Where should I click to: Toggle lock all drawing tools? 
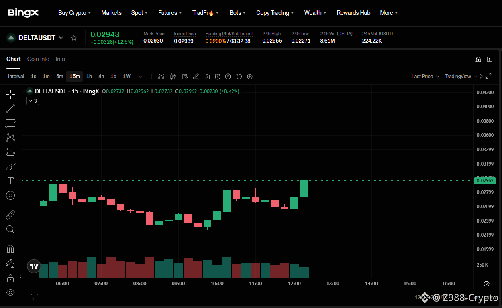pos(10,278)
